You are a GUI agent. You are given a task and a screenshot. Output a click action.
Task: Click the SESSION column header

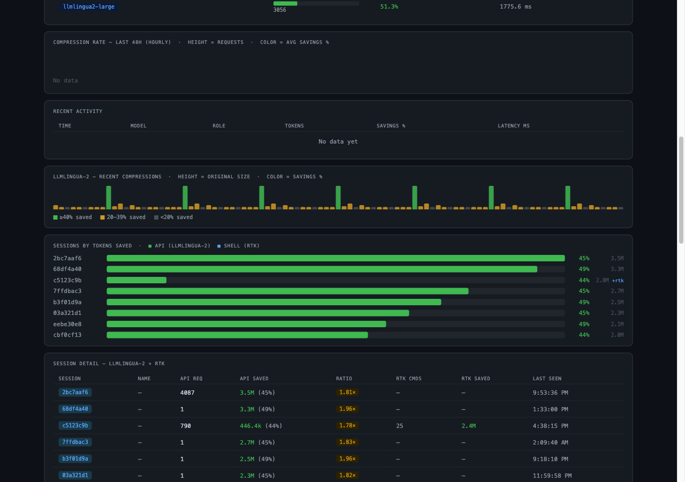tap(70, 379)
